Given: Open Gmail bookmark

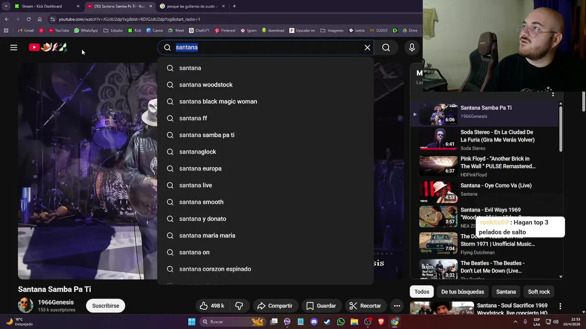Looking at the screenshot, I should point(25,31).
